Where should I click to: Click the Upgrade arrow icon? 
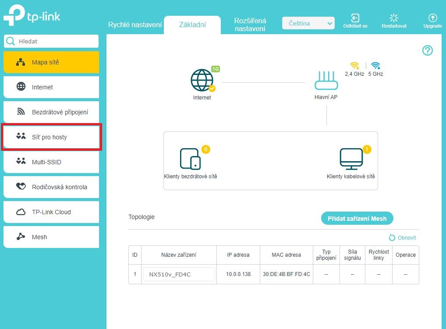432,18
